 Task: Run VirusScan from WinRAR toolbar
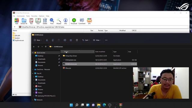click(74, 21)
